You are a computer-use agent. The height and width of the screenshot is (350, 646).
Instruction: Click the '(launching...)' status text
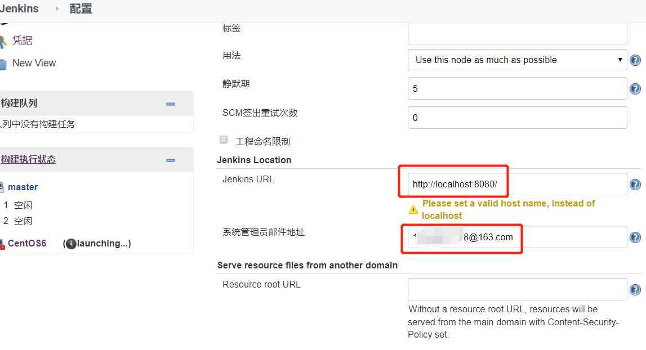[x=97, y=243]
